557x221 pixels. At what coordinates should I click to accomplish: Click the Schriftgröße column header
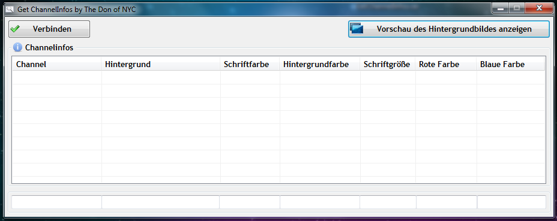[388, 65]
